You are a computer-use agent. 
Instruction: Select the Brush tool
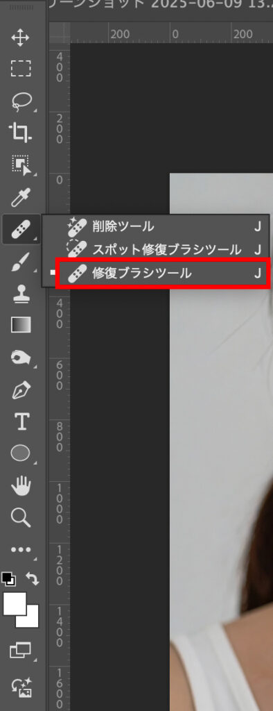coord(20,262)
